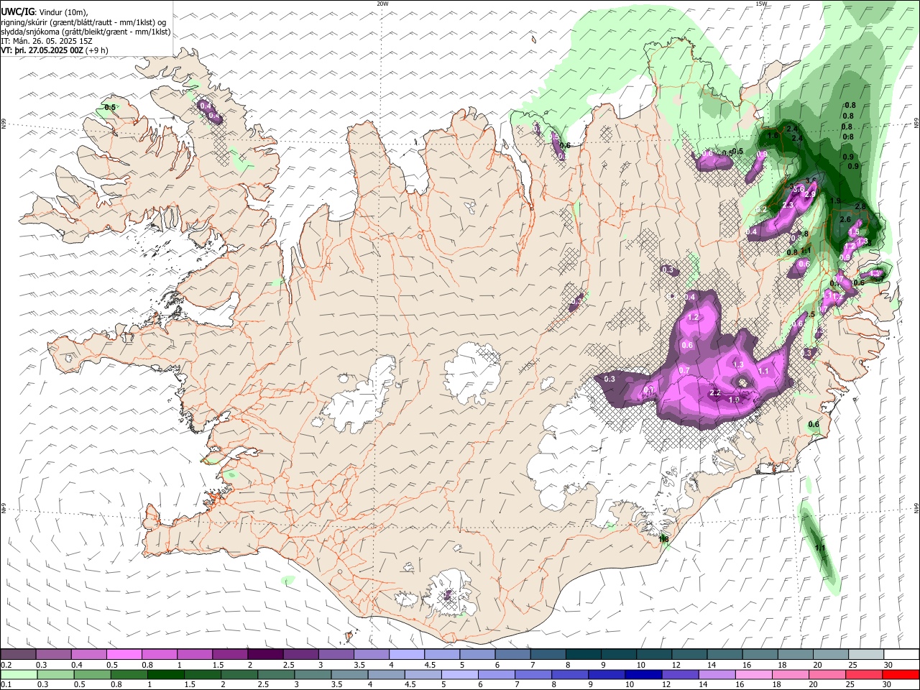Pick the darkest purple 2–2.5 snow legend swatch
This screenshot has height=690, width=920.
point(264,655)
